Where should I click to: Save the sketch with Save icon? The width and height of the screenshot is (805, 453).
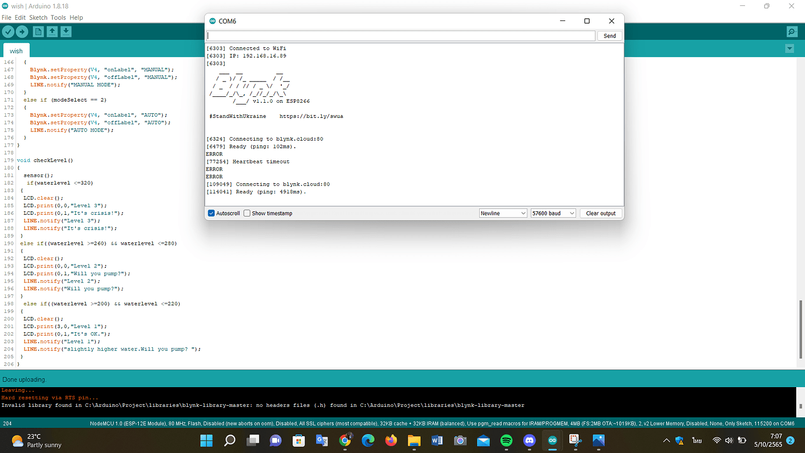[x=66, y=32]
